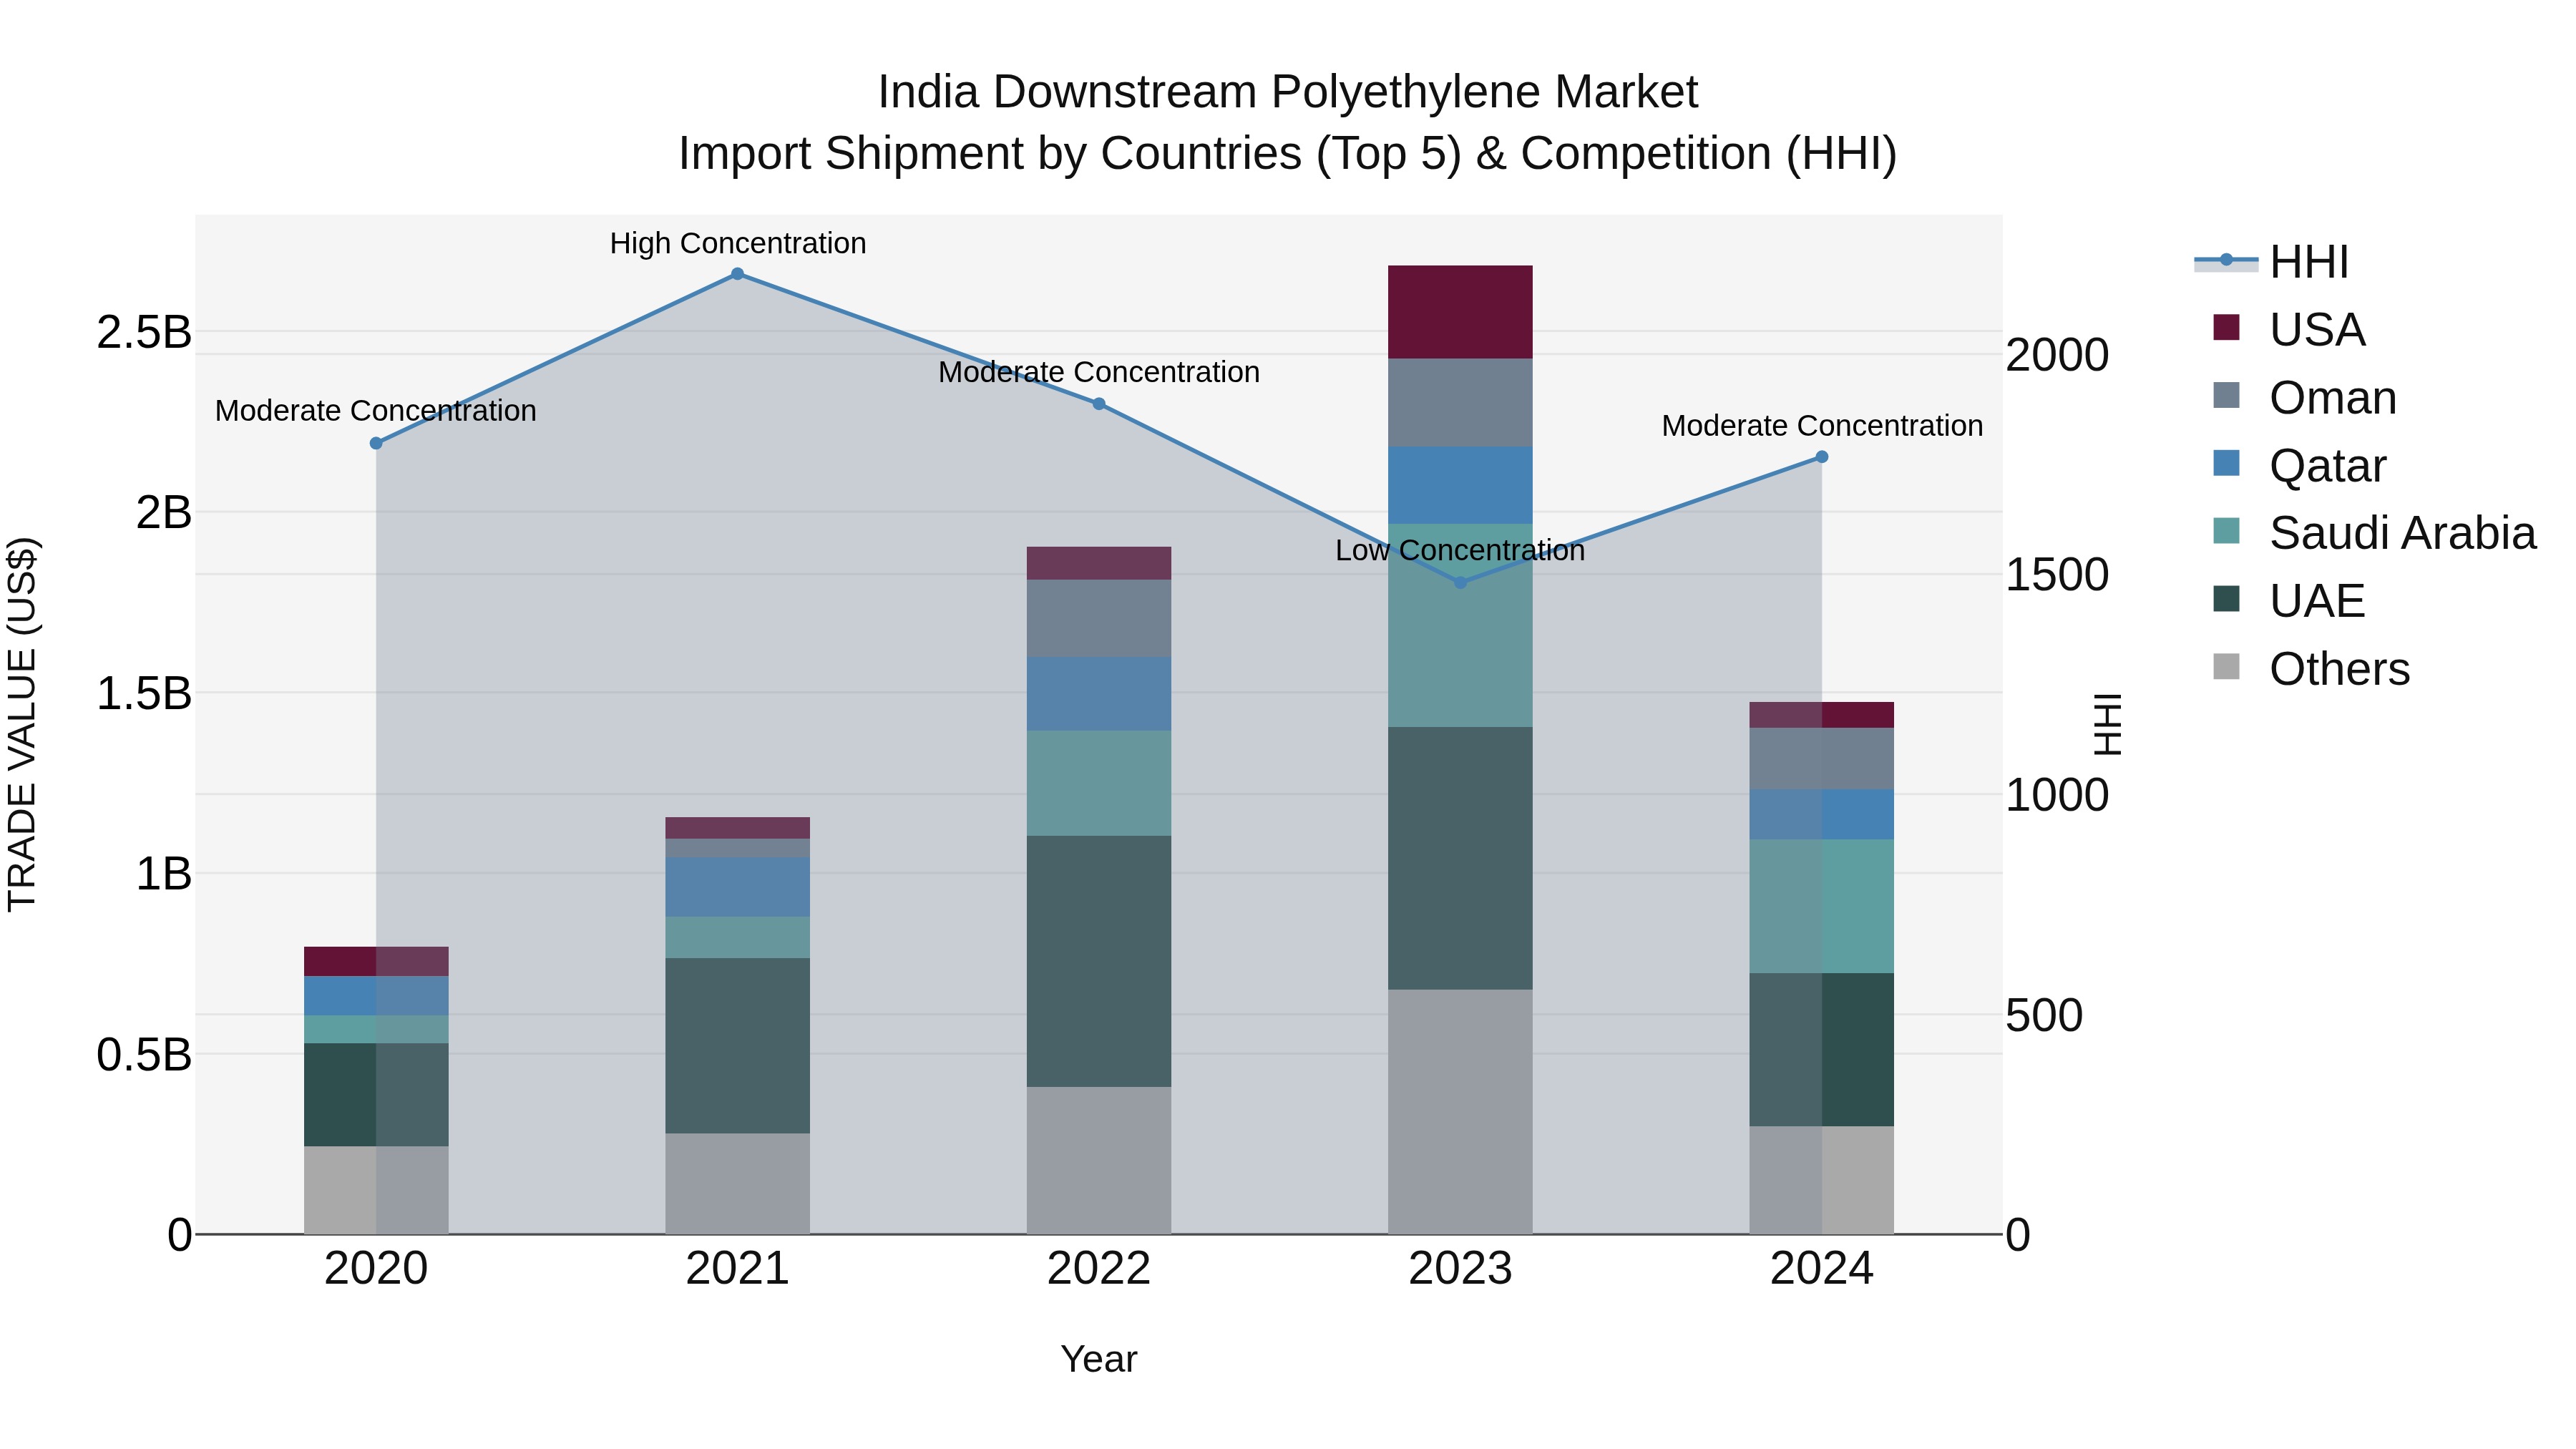2576x1449 pixels.
Task: Click the Qatar blue legend swatch
Action: 2227,463
